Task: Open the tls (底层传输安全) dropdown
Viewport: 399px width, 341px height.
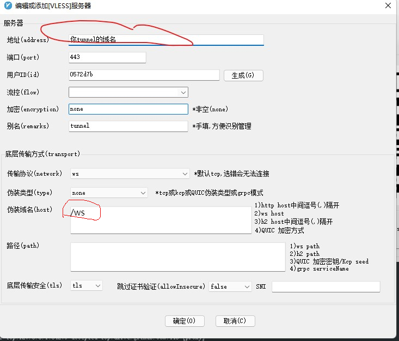Action: point(86,286)
